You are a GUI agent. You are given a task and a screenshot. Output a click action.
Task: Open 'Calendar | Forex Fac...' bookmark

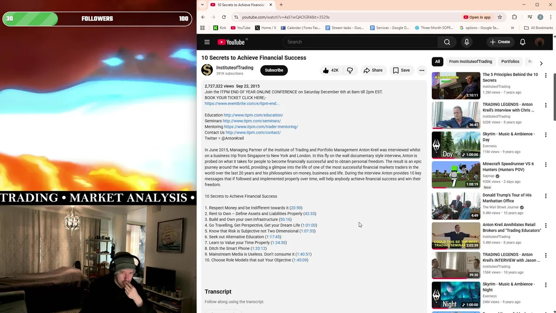301,28
